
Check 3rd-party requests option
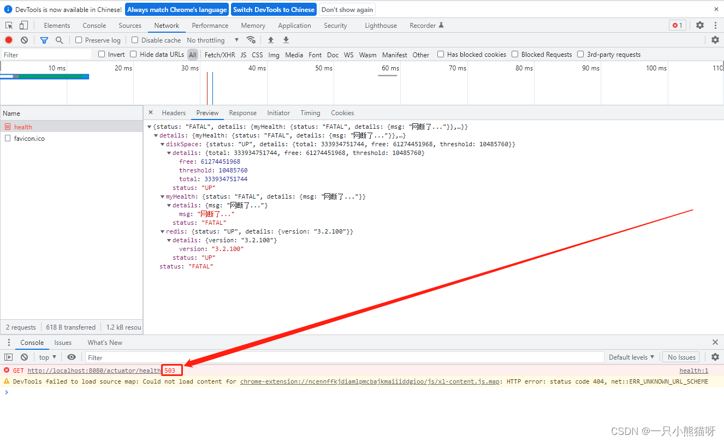[580, 54]
